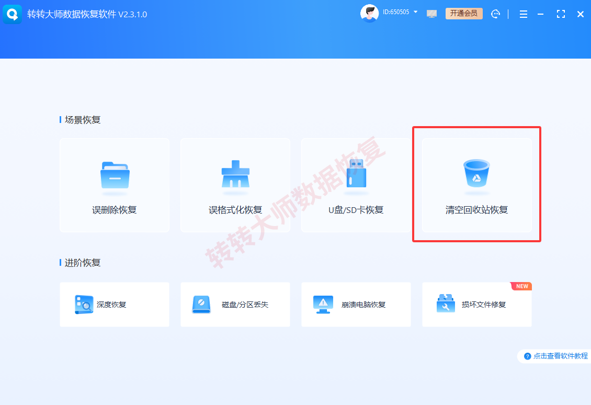Click the NEW badge on 损坏文件修复
Image resolution: width=591 pixels, height=405 pixels.
522,286
